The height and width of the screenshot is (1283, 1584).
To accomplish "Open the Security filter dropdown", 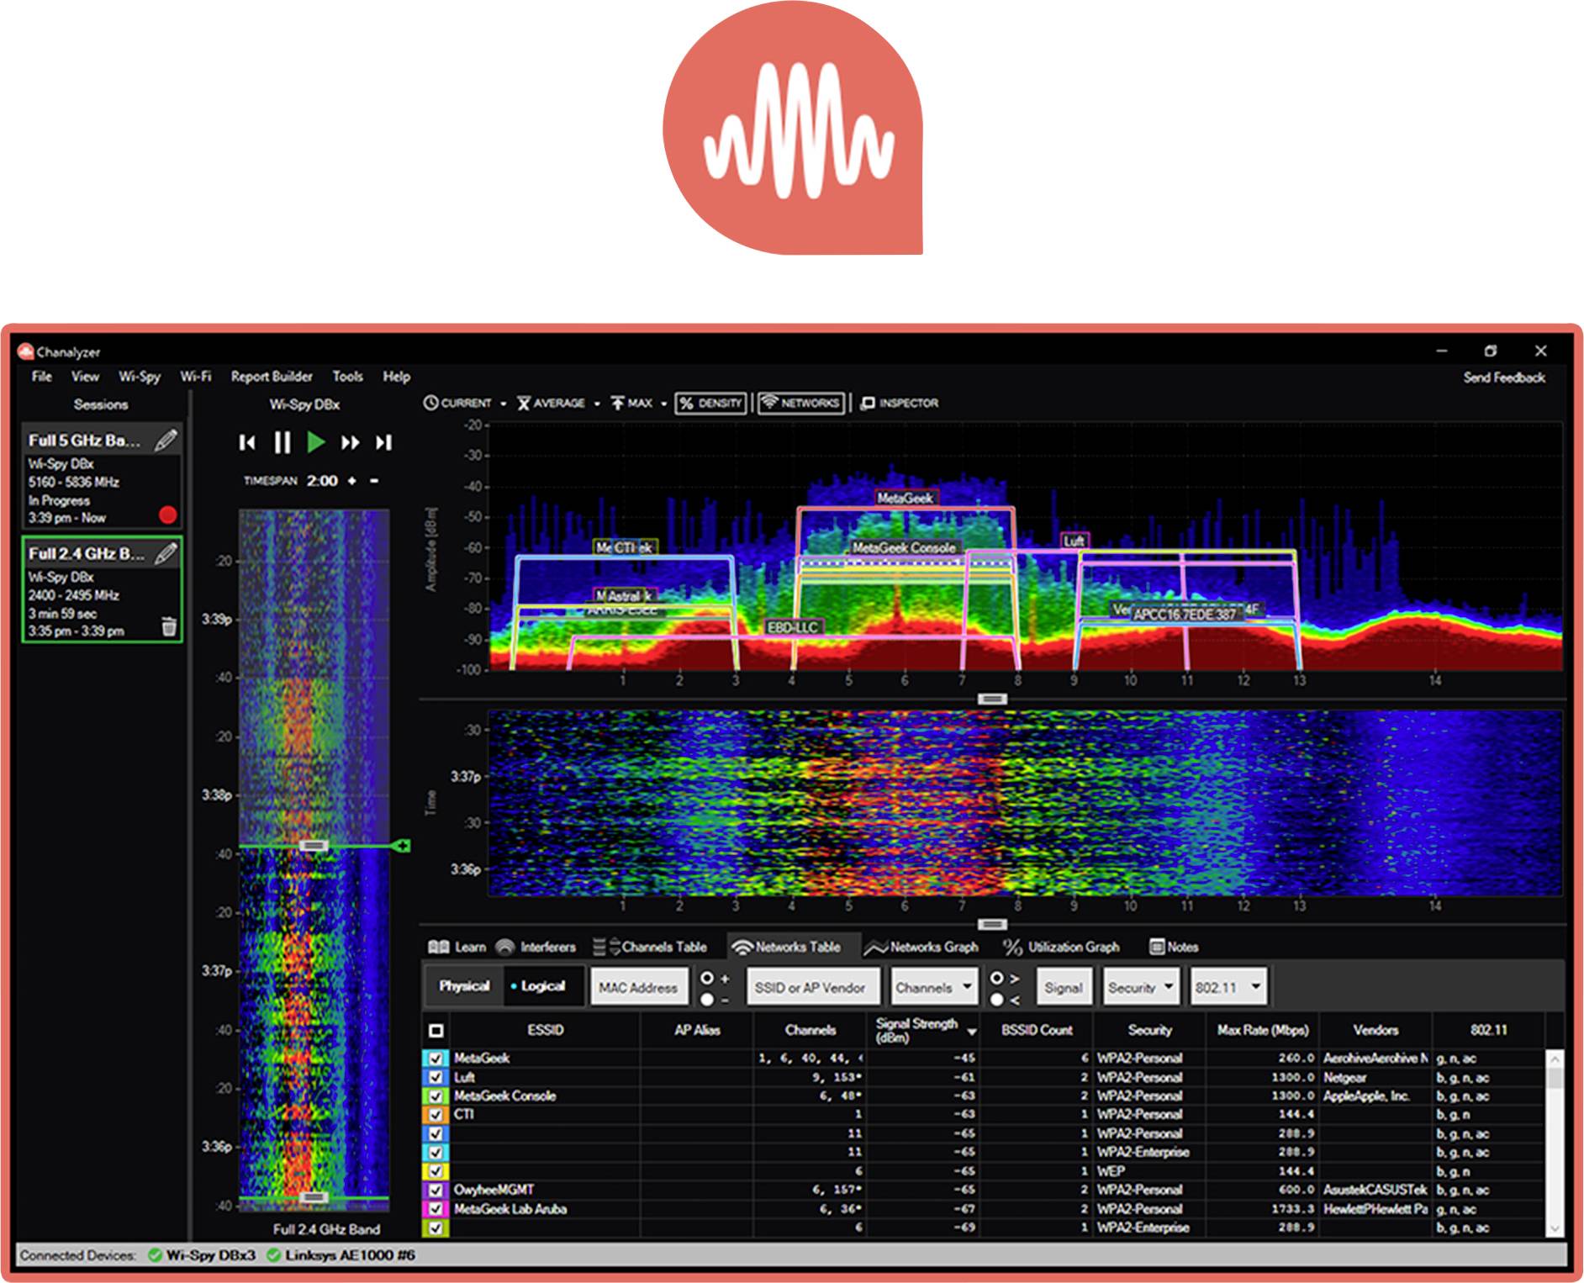I will [x=1140, y=986].
